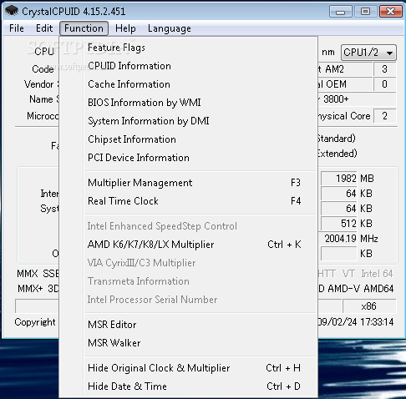Screen dimensions: 406x399
Task: Open the Edit menu
Action: pos(44,28)
